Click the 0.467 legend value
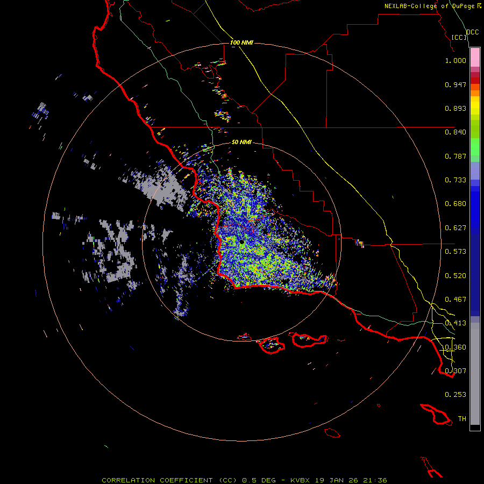 click(455, 300)
